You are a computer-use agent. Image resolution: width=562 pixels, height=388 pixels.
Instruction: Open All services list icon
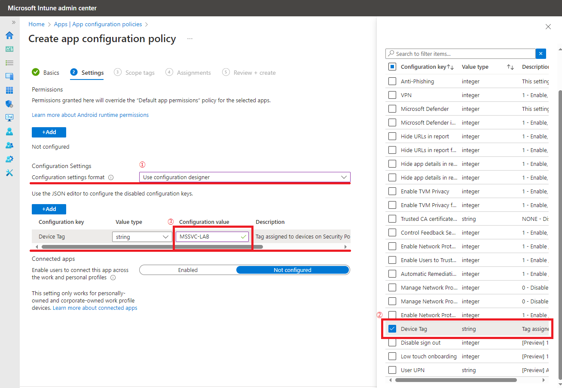click(x=9, y=63)
